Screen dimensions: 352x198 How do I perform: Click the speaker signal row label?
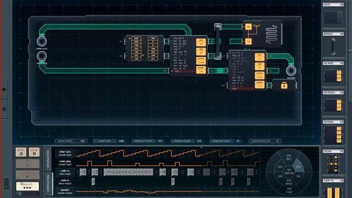(x=65, y=191)
